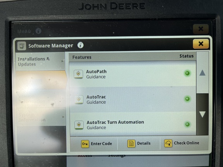Click the Software Manager info icon
This screenshot has height=167, width=223.
pos(81,45)
